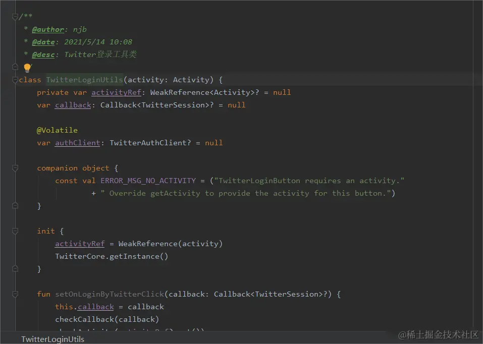This screenshot has height=344, width=483.
Task: Collapse the doc comment fold marker at /**
Action: click(15, 16)
